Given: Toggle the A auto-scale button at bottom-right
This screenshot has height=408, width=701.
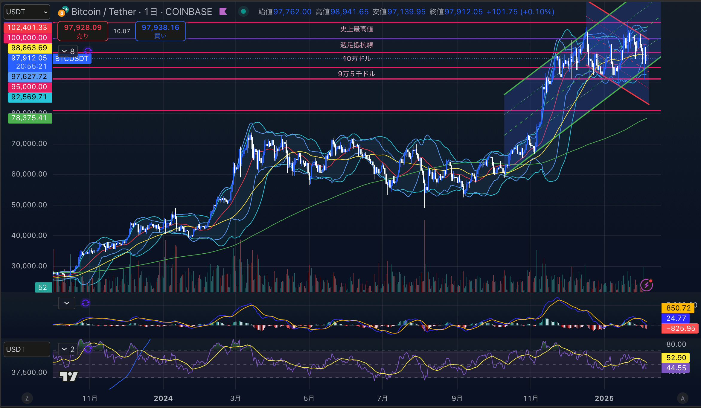Looking at the screenshot, I should pyautogui.click(x=683, y=398).
